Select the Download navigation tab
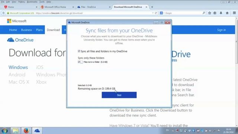The image size is (238, 134). click(53, 30)
